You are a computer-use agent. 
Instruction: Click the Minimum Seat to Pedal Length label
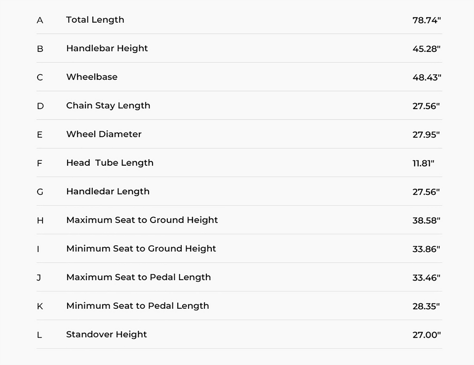pos(137,306)
